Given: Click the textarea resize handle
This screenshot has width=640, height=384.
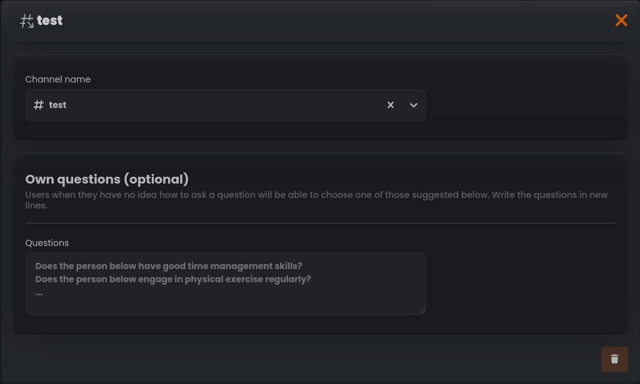Looking at the screenshot, I should coord(422,310).
